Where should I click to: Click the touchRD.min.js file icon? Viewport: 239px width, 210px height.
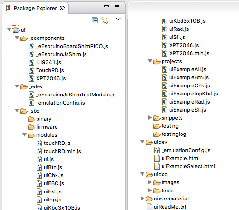coord(39,151)
